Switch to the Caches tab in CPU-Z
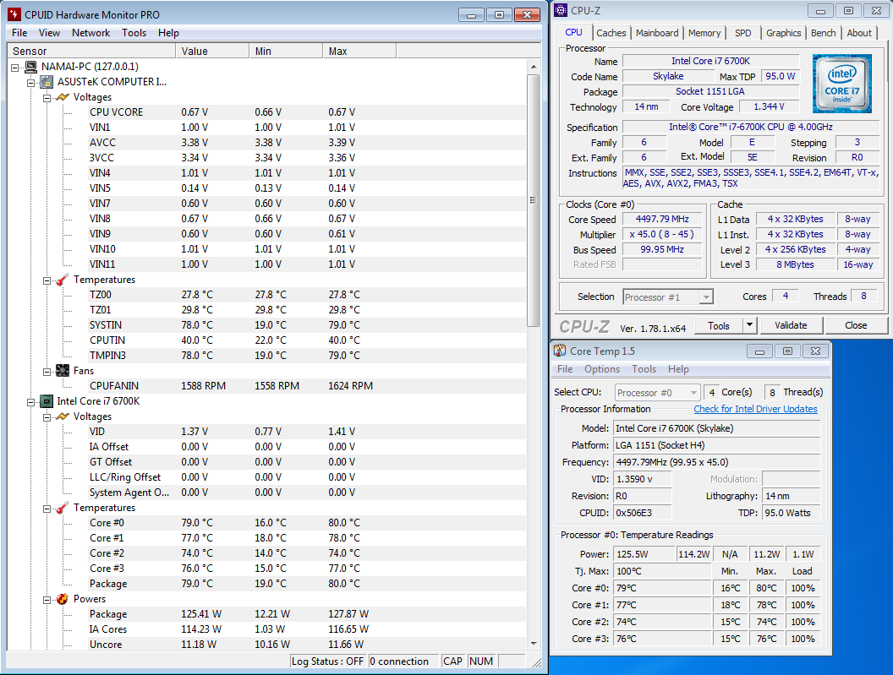 coord(611,33)
